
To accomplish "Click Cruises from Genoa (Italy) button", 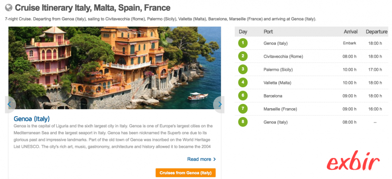I will 186,173.
